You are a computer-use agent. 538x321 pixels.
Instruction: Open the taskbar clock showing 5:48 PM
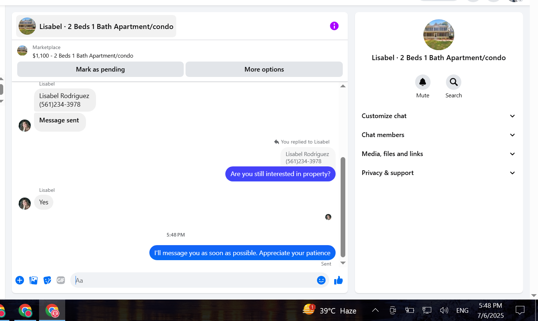coord(490,310)
